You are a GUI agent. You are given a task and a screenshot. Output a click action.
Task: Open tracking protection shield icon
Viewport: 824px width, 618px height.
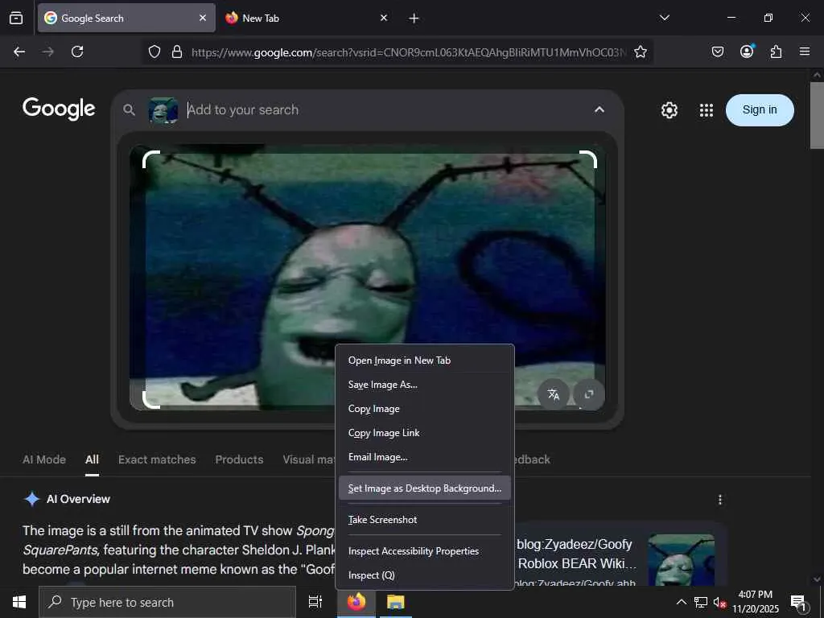click(154, 51)
